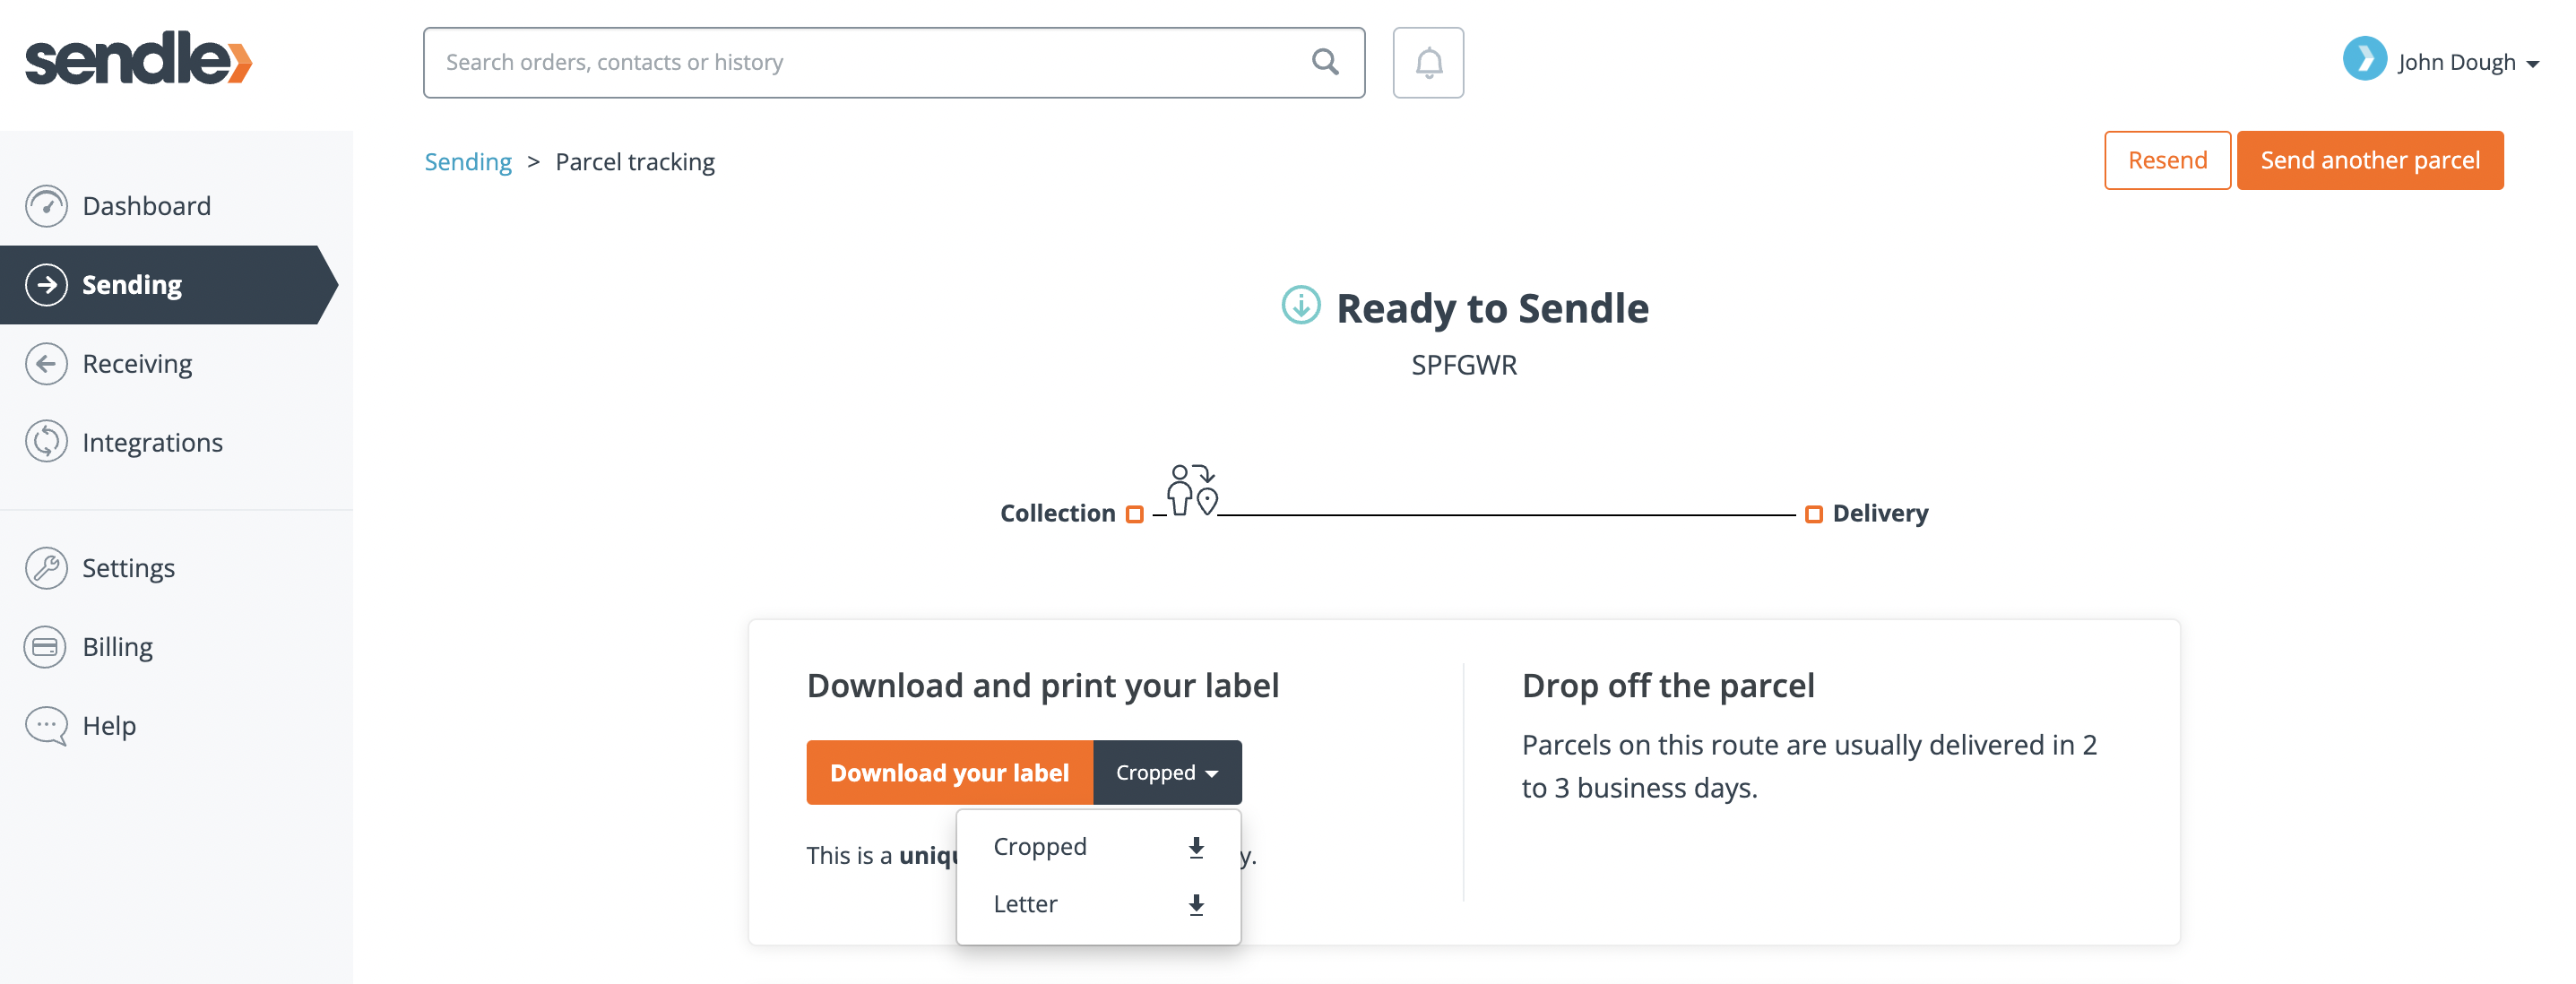Open Dashboard via its gauge icon
The width and height of the screenshot is (2576, 984).
pyautogui.click(x=46, y=206)
